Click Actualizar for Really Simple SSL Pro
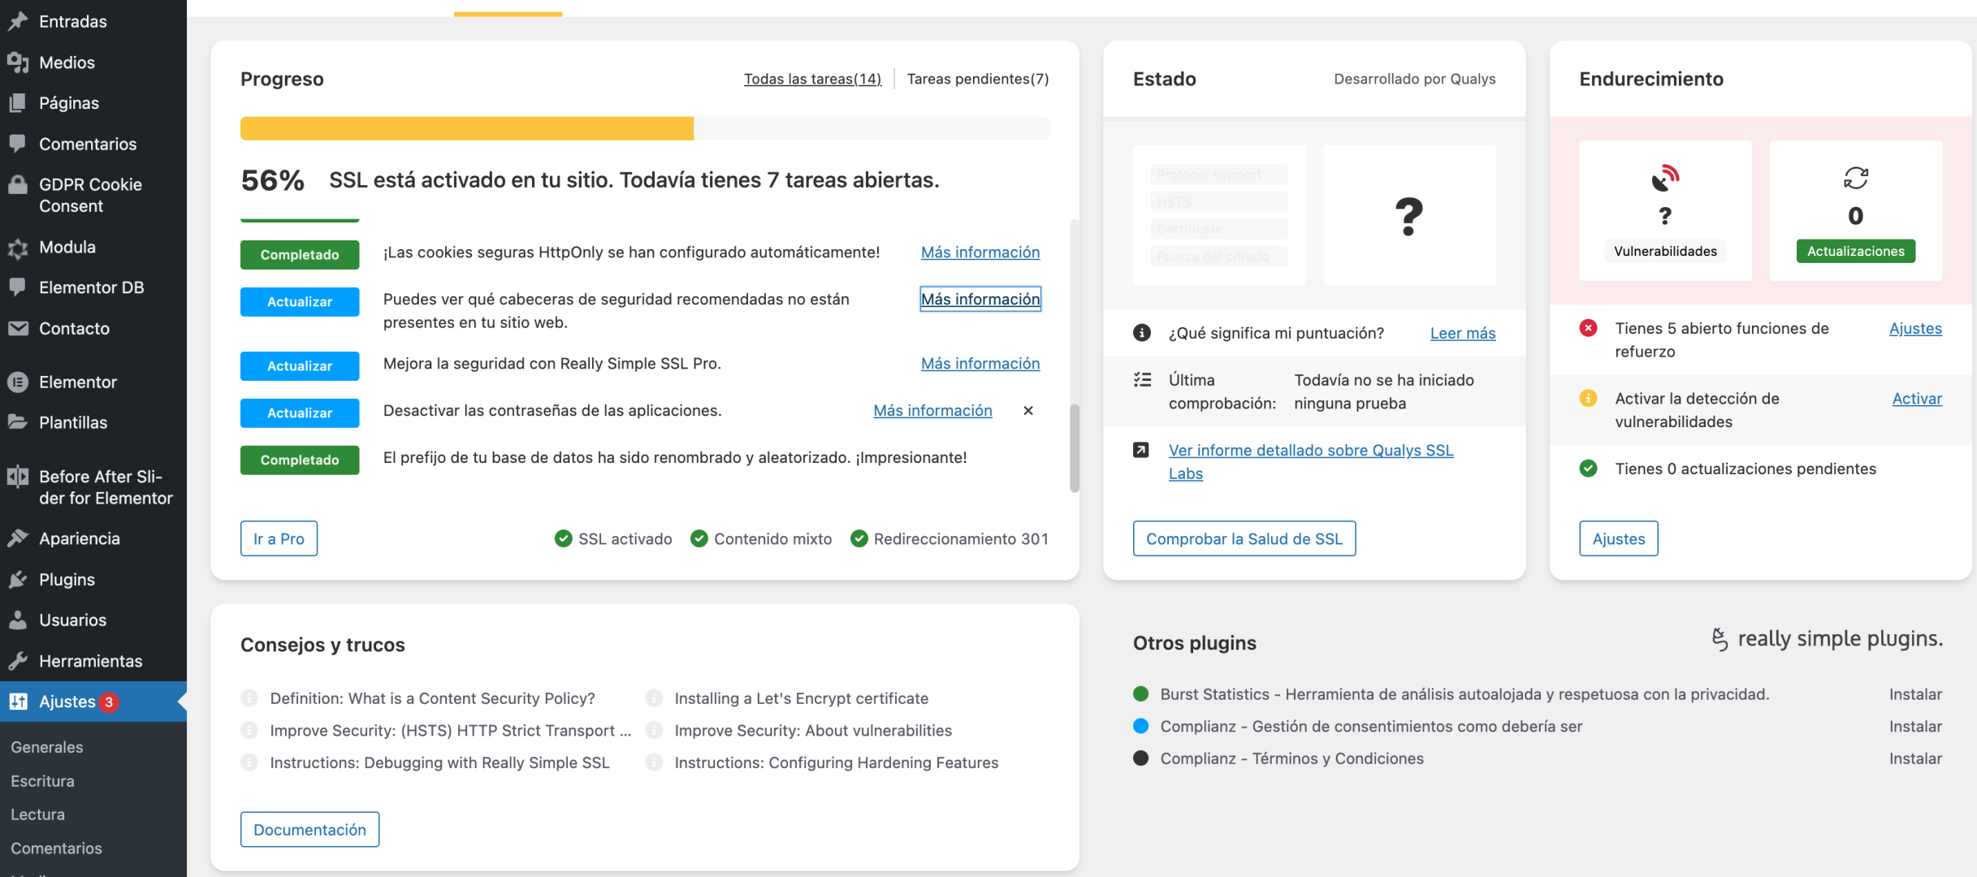Screen dimensions: 1977x877 (300, 366)
